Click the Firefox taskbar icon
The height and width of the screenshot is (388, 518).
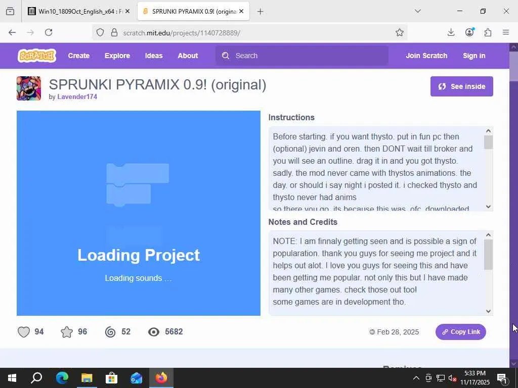[161, 378]
